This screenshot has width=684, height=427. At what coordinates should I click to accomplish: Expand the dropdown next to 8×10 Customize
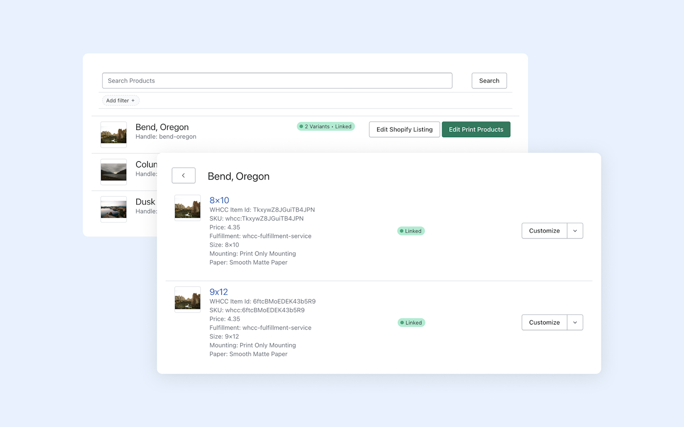pyautogui.click(x=575, y=231)
